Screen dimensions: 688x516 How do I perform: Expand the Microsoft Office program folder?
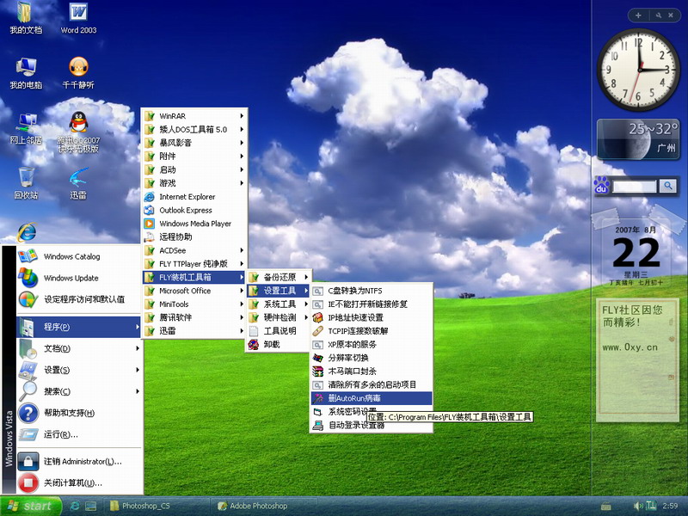pos(194,291)
